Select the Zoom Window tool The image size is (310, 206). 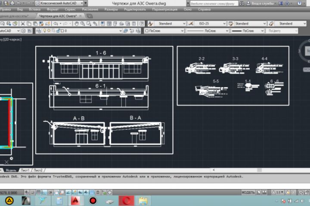(89, 24)
